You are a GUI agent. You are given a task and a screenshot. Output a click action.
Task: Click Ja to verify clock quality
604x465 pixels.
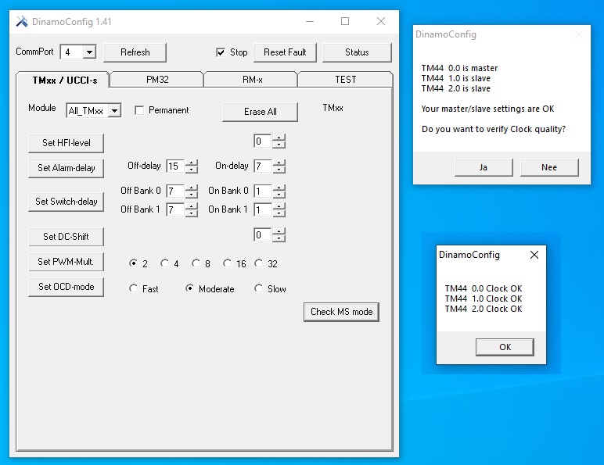(x=483, y=167)
